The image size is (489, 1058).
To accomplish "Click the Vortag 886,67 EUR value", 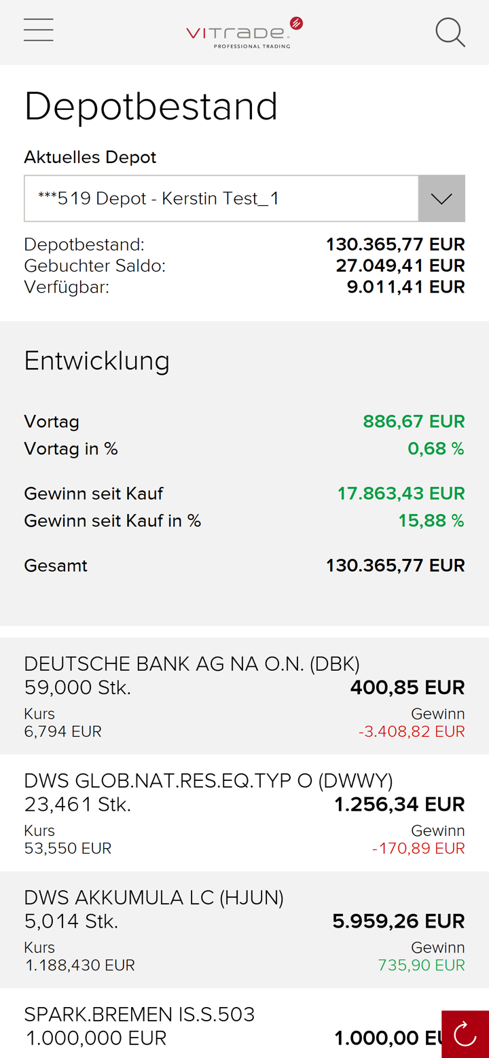I will point(414,422).
